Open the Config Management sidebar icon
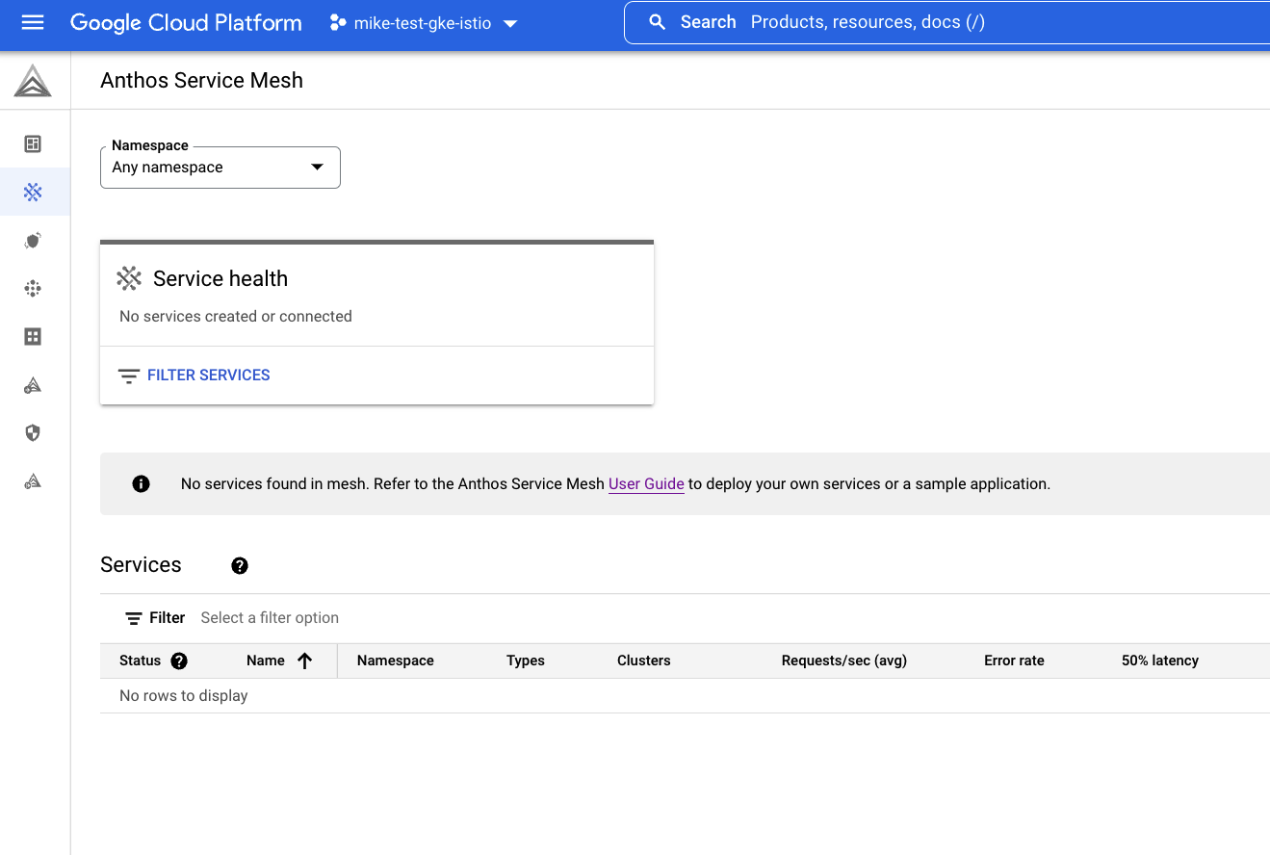1270x855 pixels. (33, 241)
